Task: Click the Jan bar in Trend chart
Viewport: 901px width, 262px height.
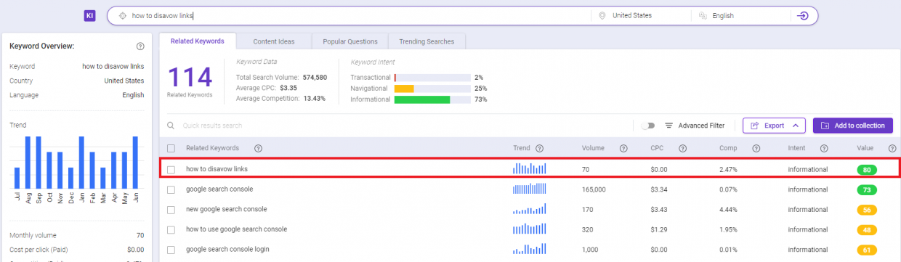Action: tap(81, 163)
